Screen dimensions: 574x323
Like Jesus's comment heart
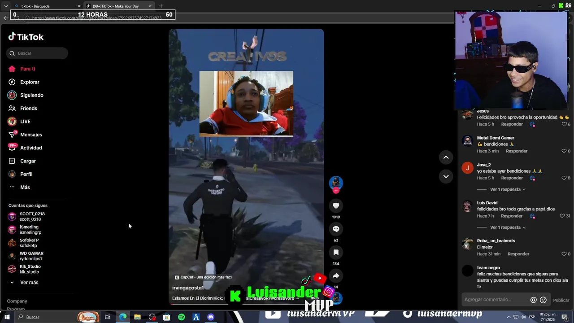pyautogui.click(x=564, y=124)
